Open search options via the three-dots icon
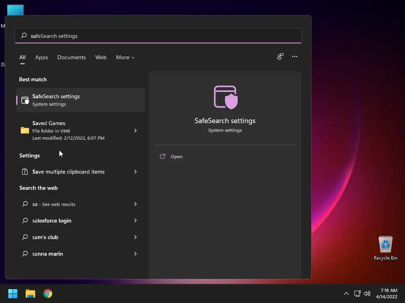The height and width of the screenshot is (303, 405). click(x=294, y=56)
